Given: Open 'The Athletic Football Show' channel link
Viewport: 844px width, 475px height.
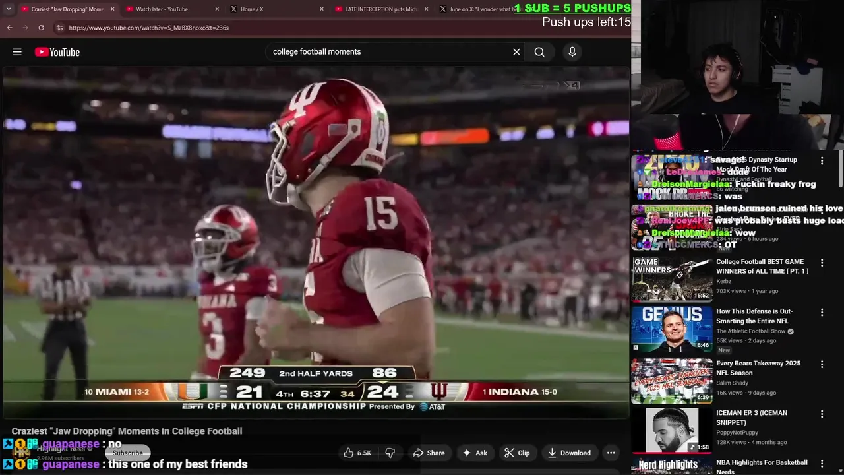Looking at the screenshot, I should point(750,331).
